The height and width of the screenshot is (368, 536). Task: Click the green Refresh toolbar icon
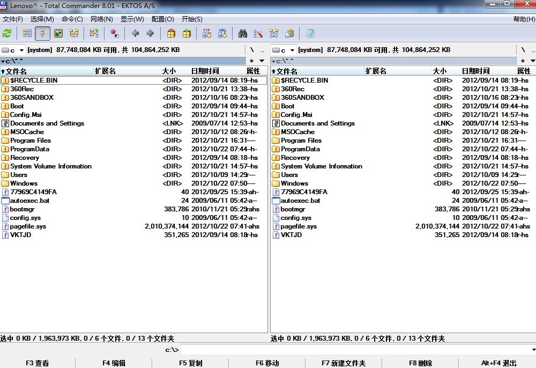(x=7, y=33)
